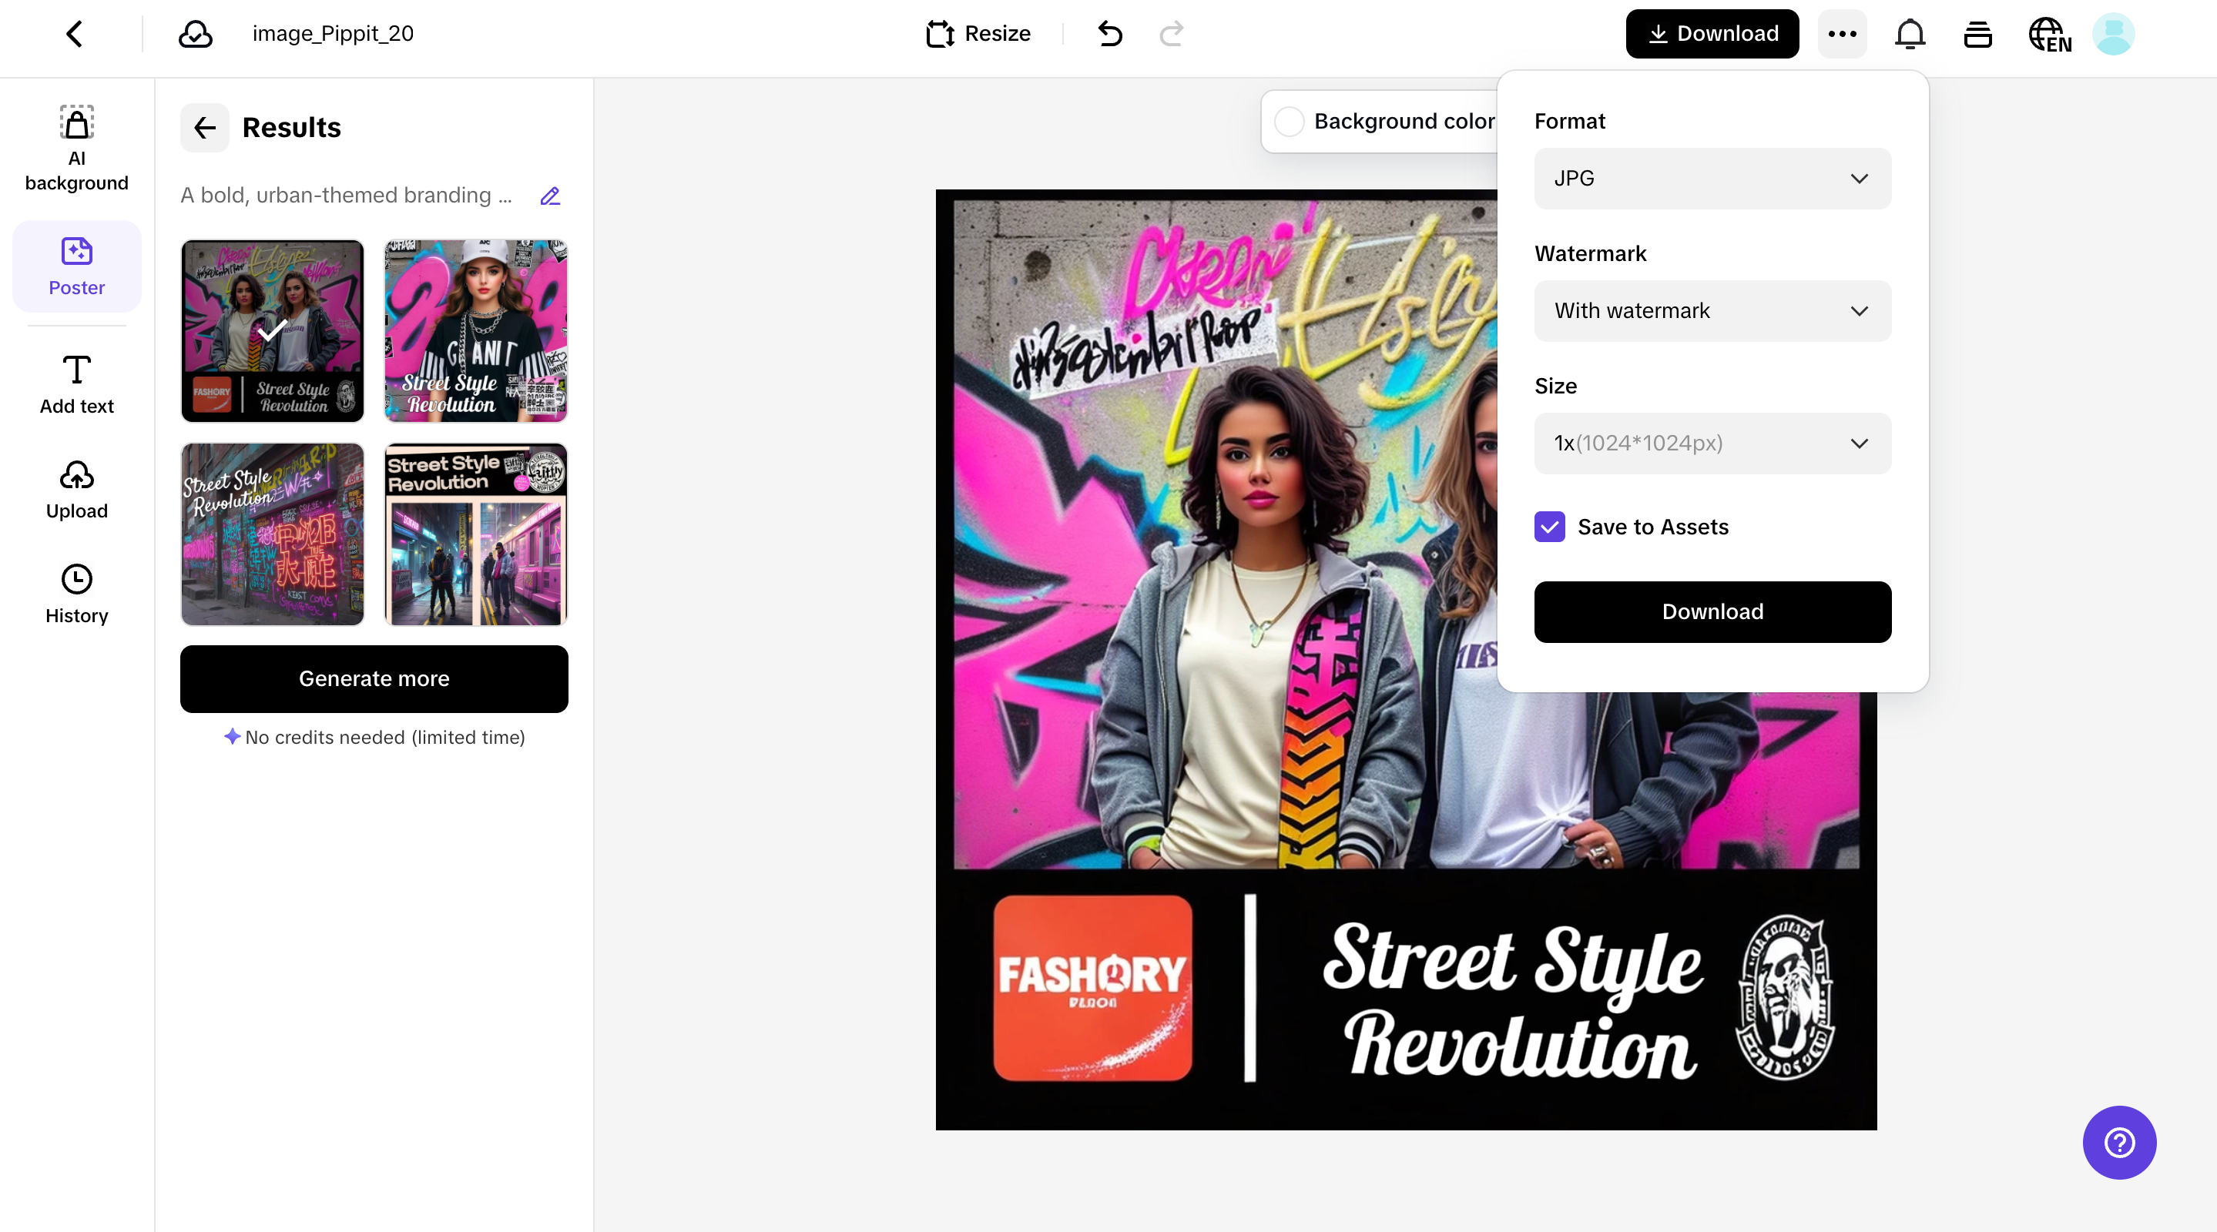Open the With watermark dropdown
The width and height of the screenshot is (2217, 1232).
tap(1712, 310)
